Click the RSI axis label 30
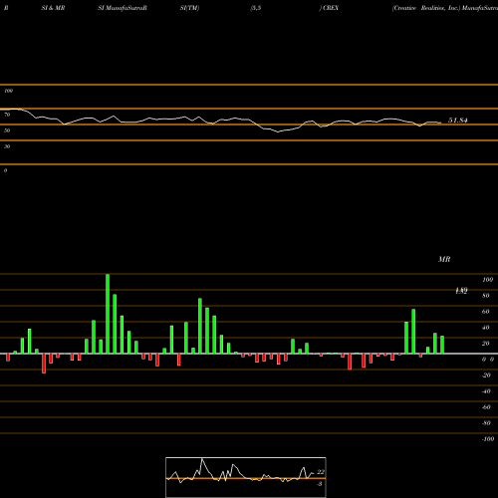 tap(7, 146)
